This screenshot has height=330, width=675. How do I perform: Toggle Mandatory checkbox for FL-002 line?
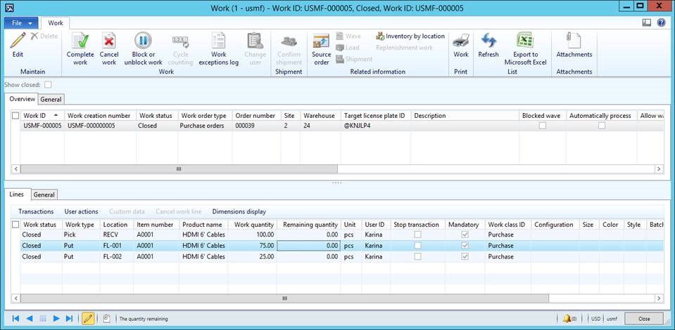click(x=465, y=256)
